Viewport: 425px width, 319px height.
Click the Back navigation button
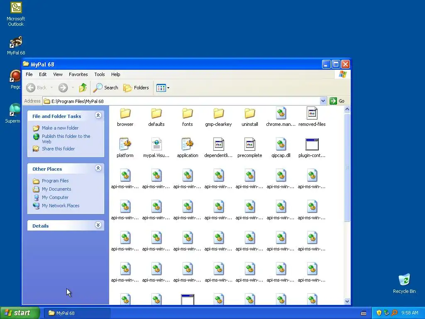click(x=37, y=88)
